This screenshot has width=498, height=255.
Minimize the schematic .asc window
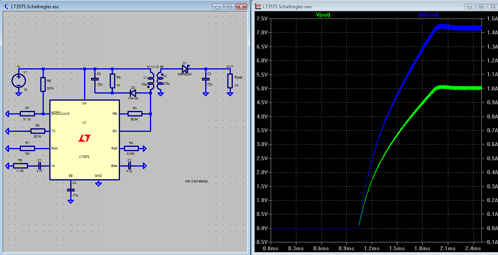[218, 6]
